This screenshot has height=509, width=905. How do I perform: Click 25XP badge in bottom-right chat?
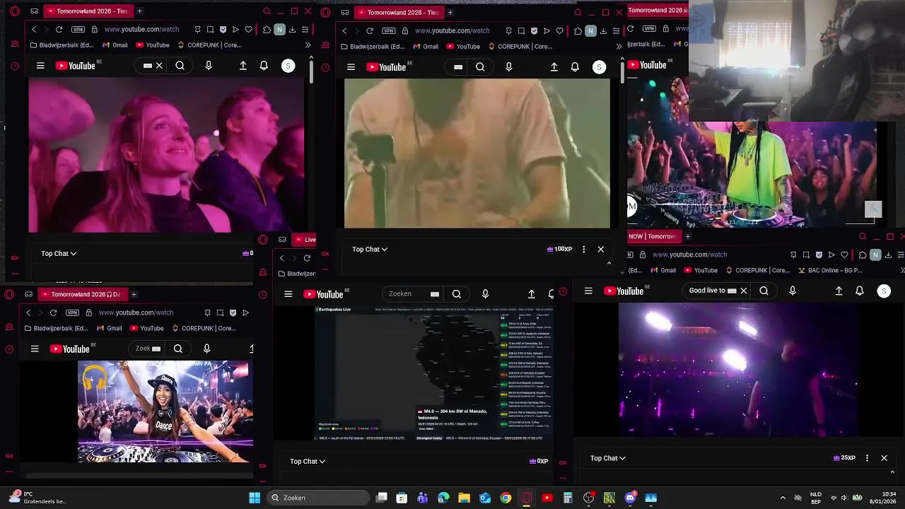[x=845, y=458]
